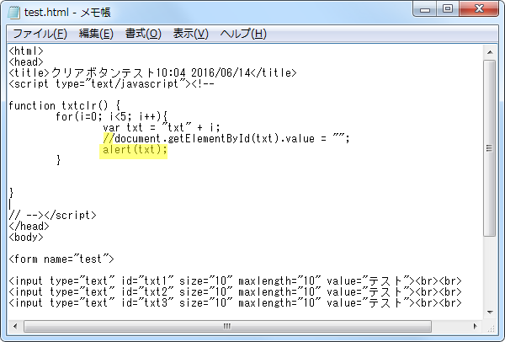Click the input line with id="txt3"

[235, 303]
